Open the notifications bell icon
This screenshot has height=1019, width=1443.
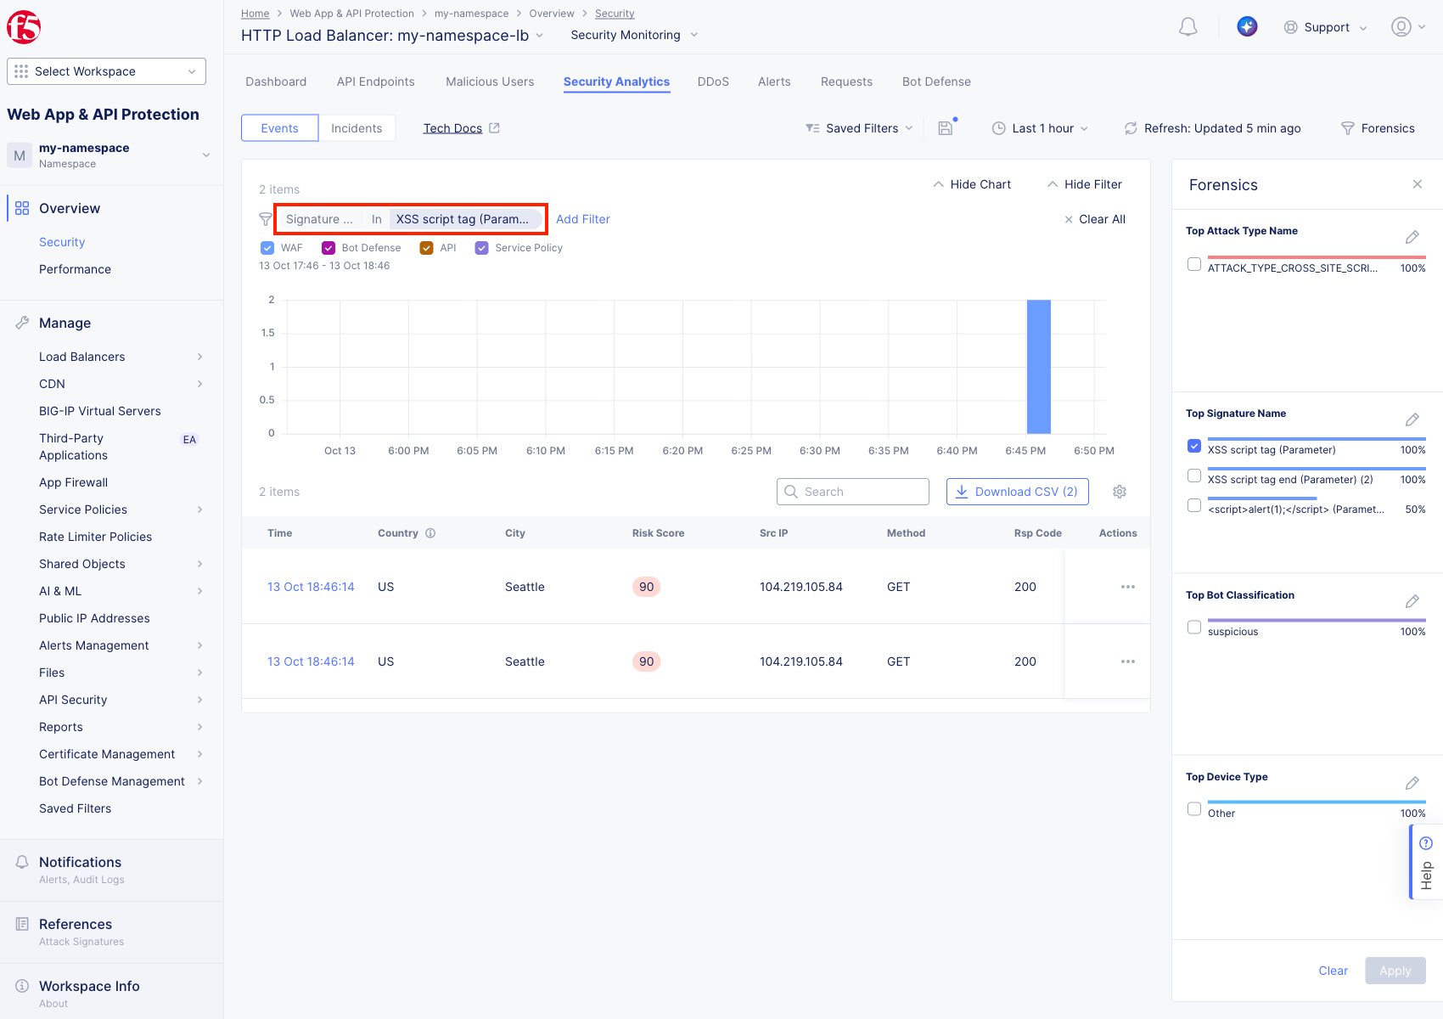tap(1188, 27)
